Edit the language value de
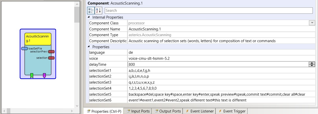 coord(221,52)
